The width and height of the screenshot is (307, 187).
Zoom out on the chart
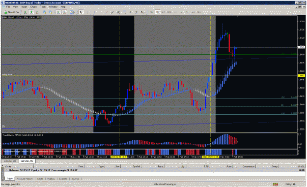(x=50, y=12)
